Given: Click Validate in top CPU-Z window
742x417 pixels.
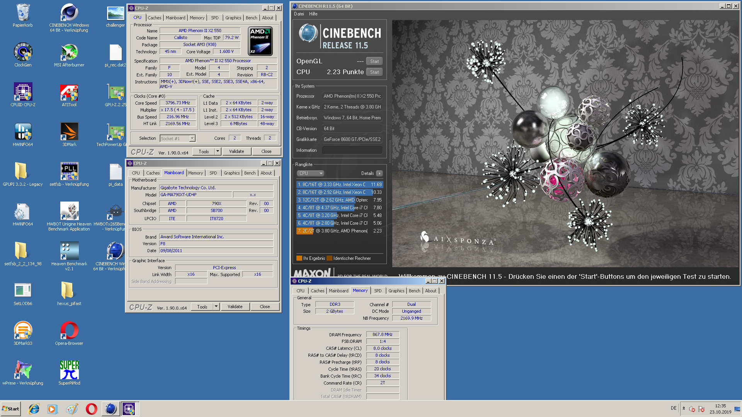Looking at the screenshot, I should click(237, 151).
